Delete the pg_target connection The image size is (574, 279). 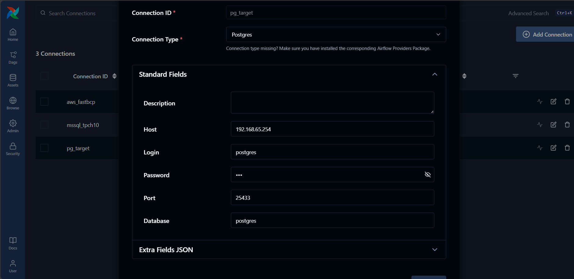click(x=567, y=148)
